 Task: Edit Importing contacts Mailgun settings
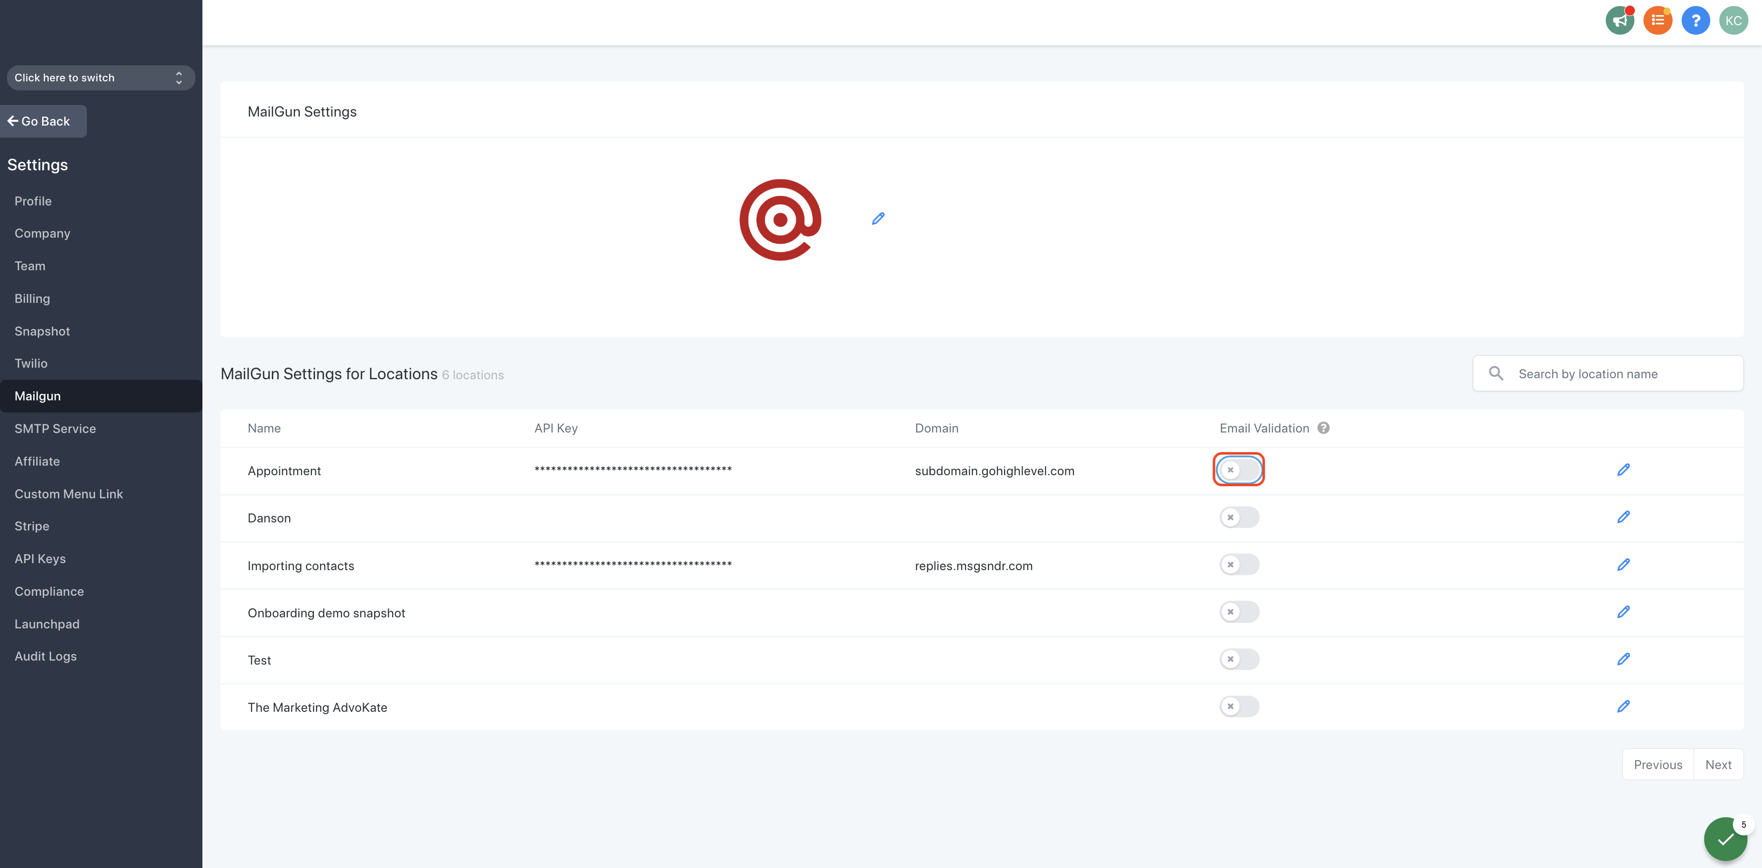pyautogui.click(x=1623, y=565)
